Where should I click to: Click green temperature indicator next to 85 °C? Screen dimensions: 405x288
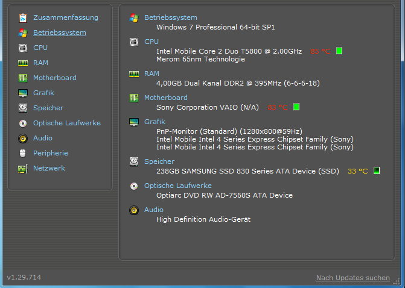coord(339,51)
